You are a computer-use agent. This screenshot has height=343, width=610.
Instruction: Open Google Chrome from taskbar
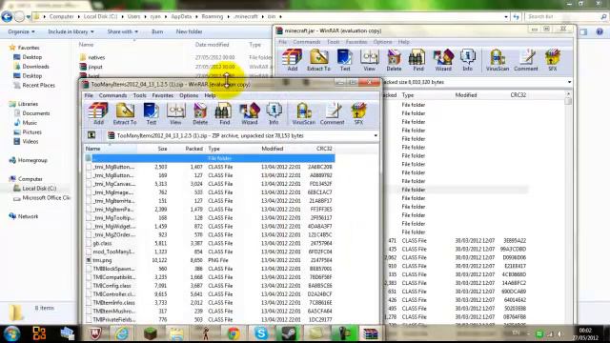point(234,333)
